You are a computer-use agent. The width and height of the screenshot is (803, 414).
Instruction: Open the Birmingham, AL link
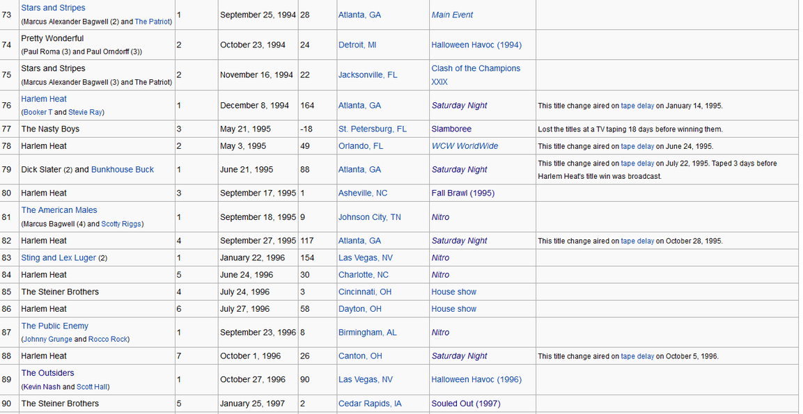coord(367,332)
